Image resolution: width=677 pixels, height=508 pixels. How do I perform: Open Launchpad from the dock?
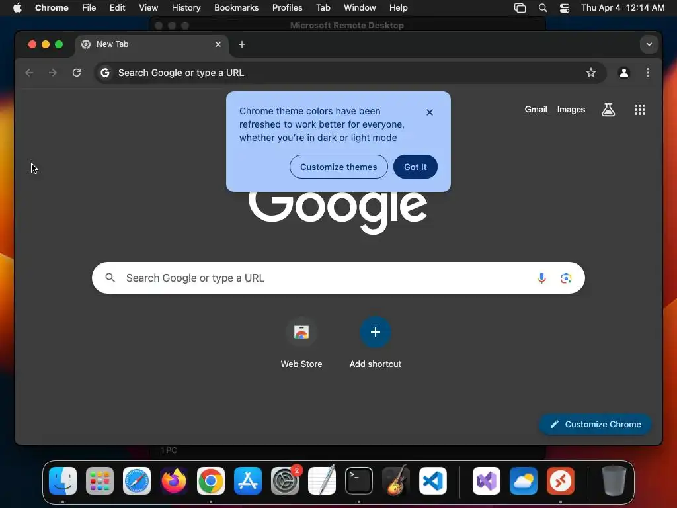tap(100, 481)
